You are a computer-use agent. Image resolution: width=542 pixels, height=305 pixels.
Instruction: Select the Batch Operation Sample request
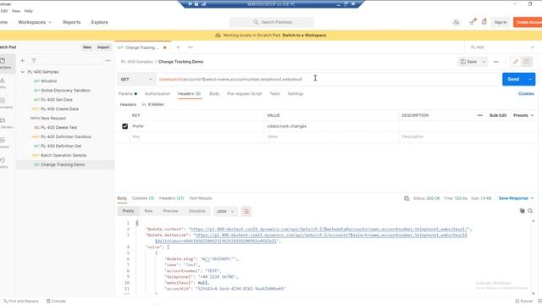pyautogui.click(x=64, y=156)
